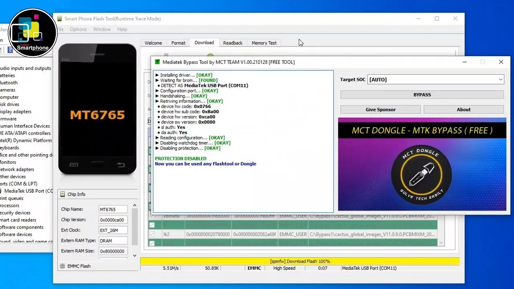Click the partition table scroll down arrow
Image resolution: width=514 pixels, height=289 pixels.
441,243
